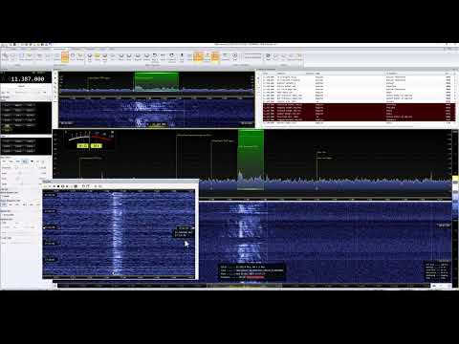
Task: Click the 11.387.000 frequency display
Action: (x=28, y=78)
